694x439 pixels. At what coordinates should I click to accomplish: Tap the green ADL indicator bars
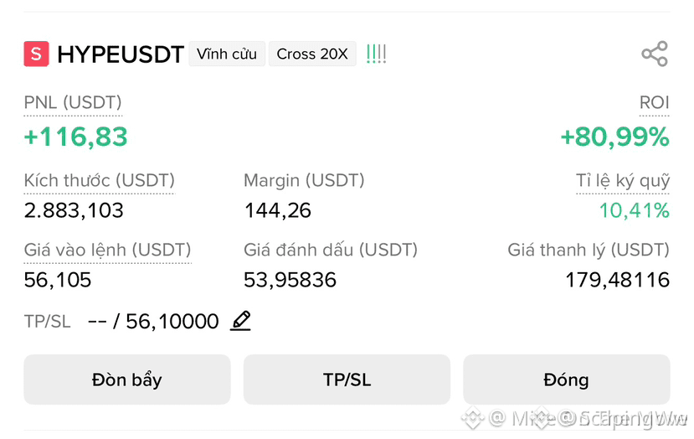[x=376, y=54]
